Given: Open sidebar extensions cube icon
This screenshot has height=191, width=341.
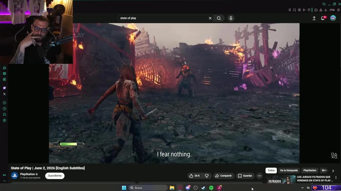Looking at the screenshot, I should coord(4,114).
